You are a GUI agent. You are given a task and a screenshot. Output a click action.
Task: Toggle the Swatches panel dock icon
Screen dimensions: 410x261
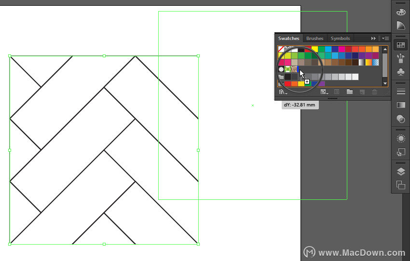point(400,45)
